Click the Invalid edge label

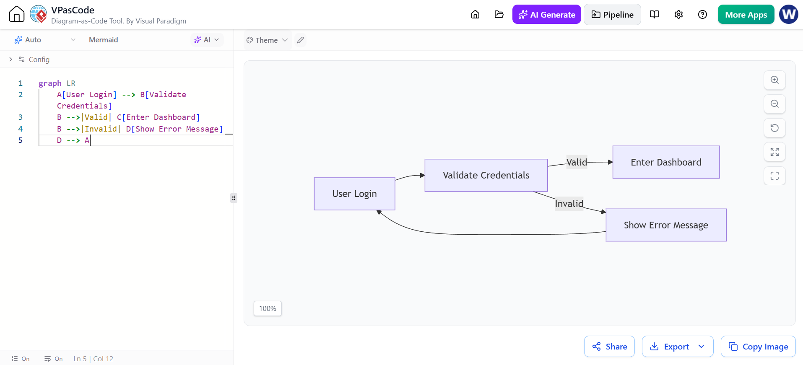(569, 204)
